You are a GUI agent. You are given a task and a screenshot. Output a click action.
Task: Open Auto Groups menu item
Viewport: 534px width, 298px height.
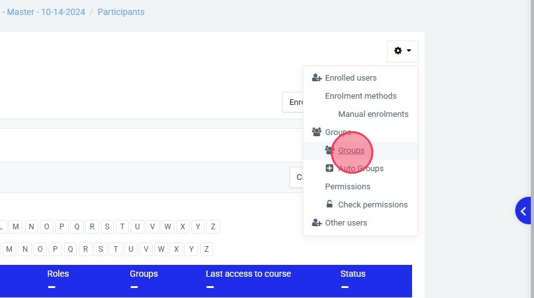[x=361, y=169]
